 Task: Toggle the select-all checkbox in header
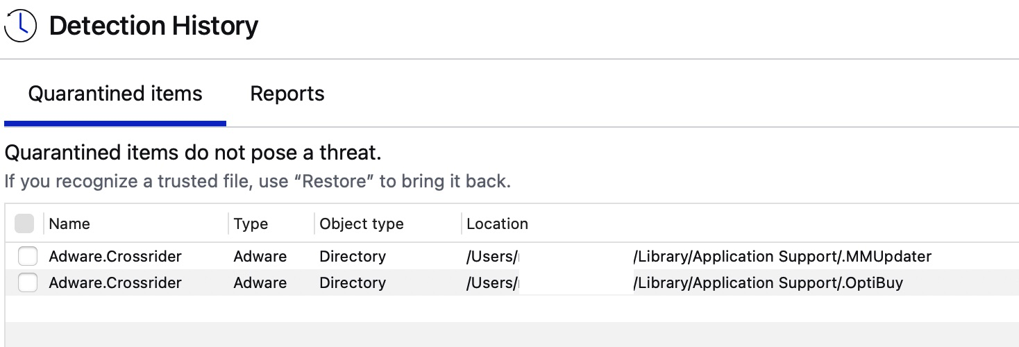[24, 223]
